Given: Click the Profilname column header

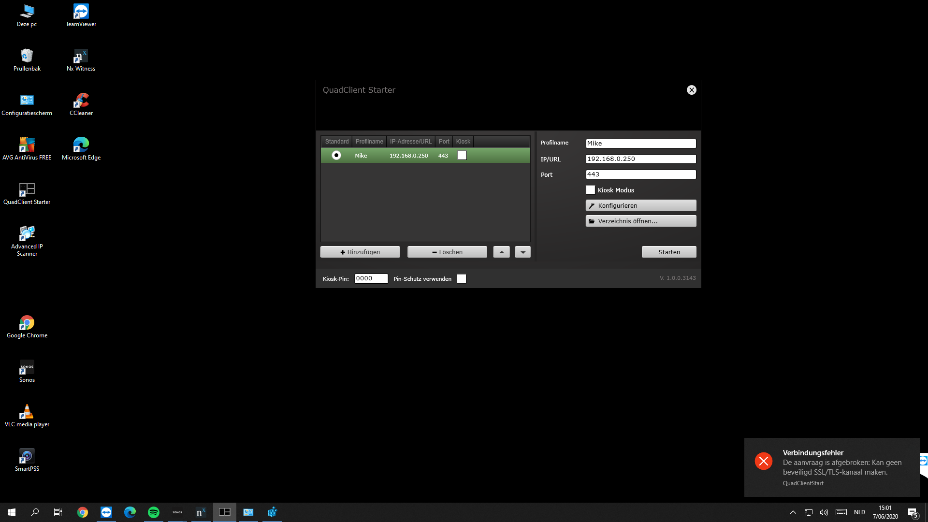Looking at the screenshot, I should pos(369,142).
